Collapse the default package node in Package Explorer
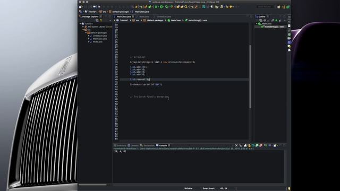The height and width of the screenshot is (191, 340). pyautogui.click(x=86, y=33)
